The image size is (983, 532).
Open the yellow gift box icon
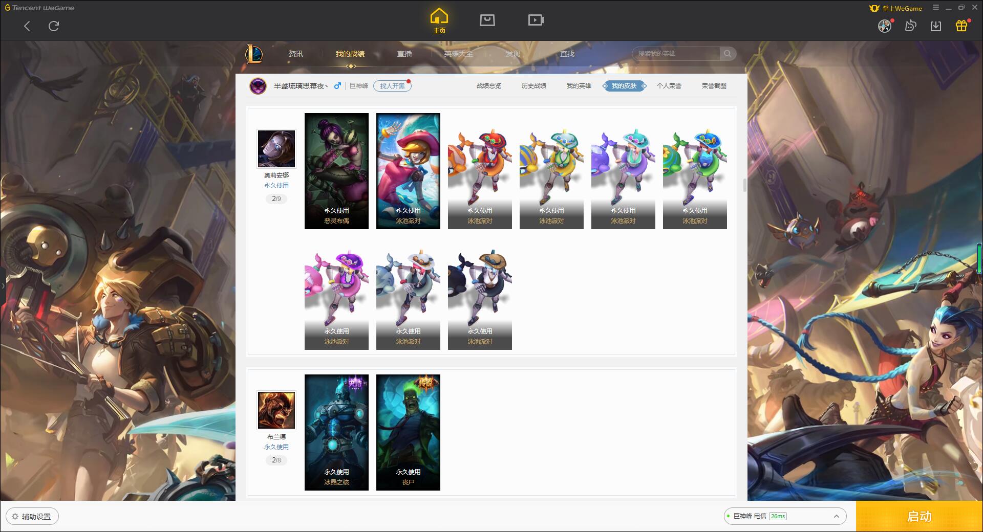click(961, 26)
